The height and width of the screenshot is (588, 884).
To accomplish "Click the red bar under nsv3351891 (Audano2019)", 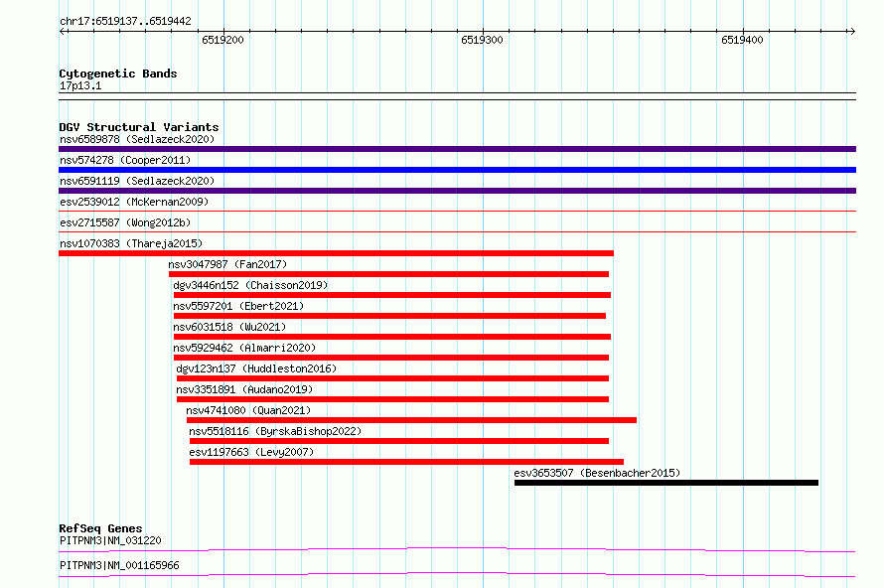I will tap(392, 399).
